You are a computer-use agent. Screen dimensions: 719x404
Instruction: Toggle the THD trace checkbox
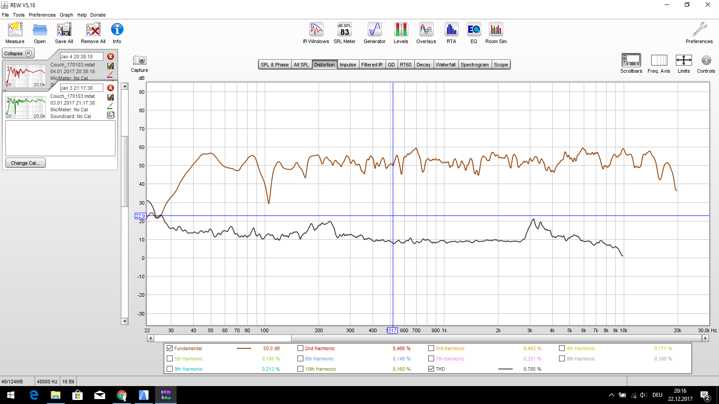(x=431, y=369)
